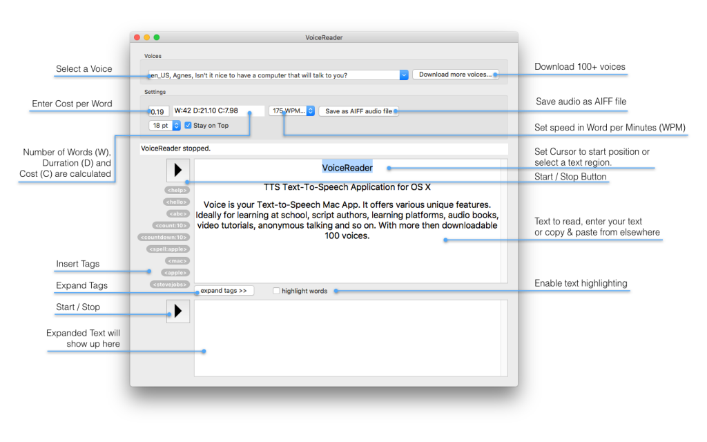Click the expand tags >> button
Viewport: 707px width, 442px height.
point(224,291)
